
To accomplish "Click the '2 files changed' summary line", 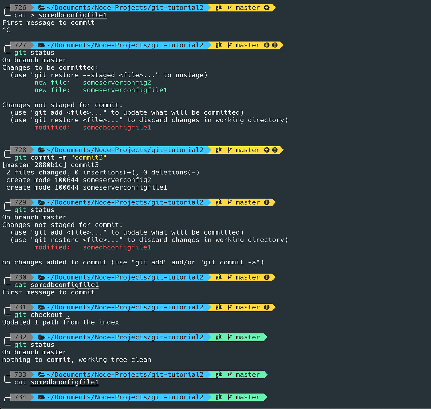I will (103, 173).
